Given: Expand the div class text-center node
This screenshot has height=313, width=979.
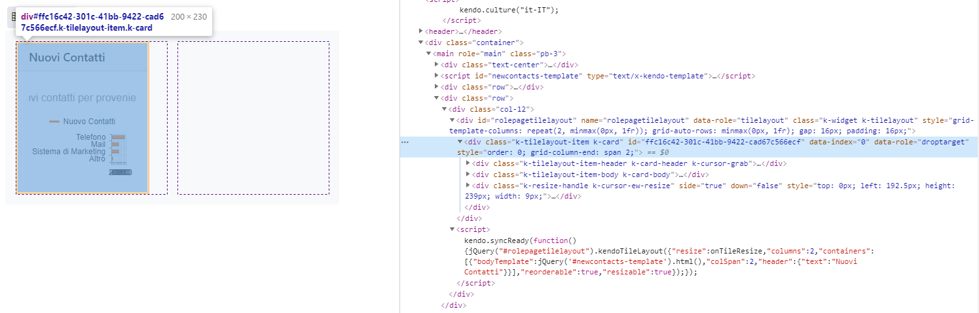Looking at the screenshot, I should pyautogui.click(x=436, y=65).
